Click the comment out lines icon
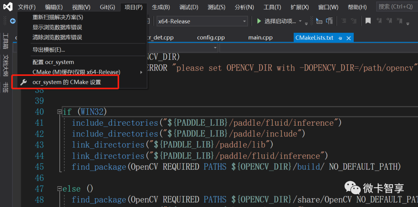 click(x=344, y=21)
